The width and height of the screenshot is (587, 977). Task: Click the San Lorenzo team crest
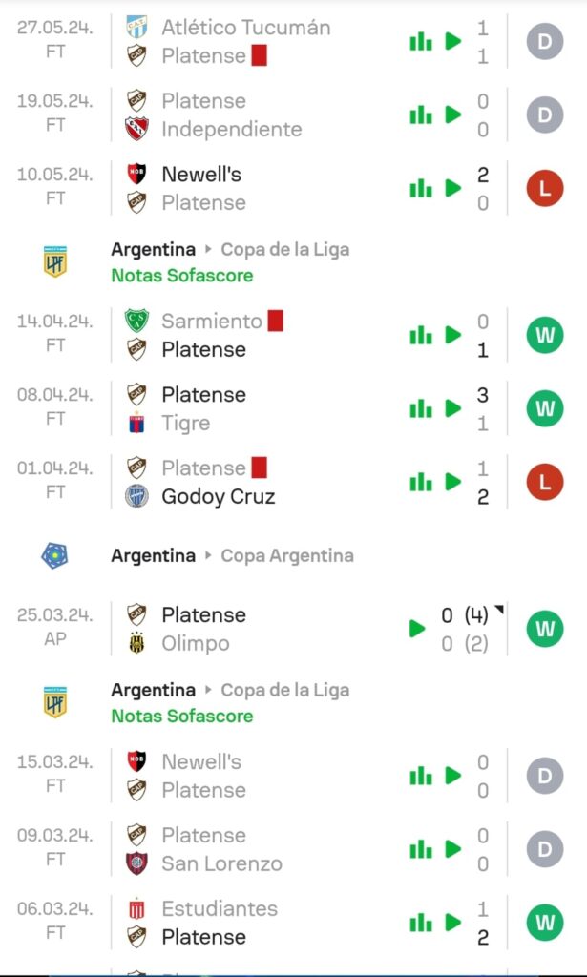tap(137, 863)
